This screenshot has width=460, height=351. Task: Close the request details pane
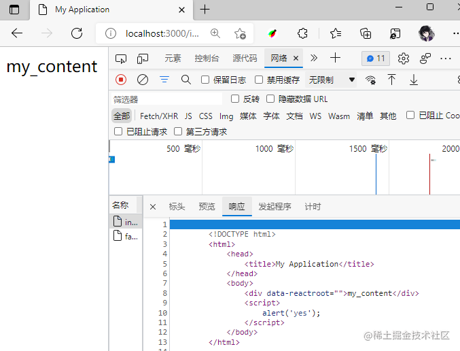coord(153,207)
